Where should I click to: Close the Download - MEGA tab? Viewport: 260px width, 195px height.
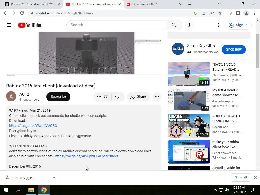point(180,5)
